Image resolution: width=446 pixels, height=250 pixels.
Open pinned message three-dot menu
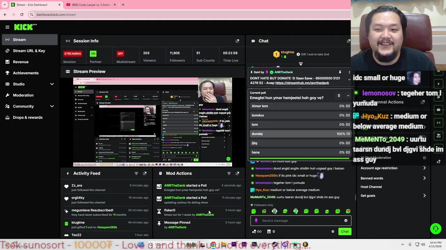tap(349, 72)
